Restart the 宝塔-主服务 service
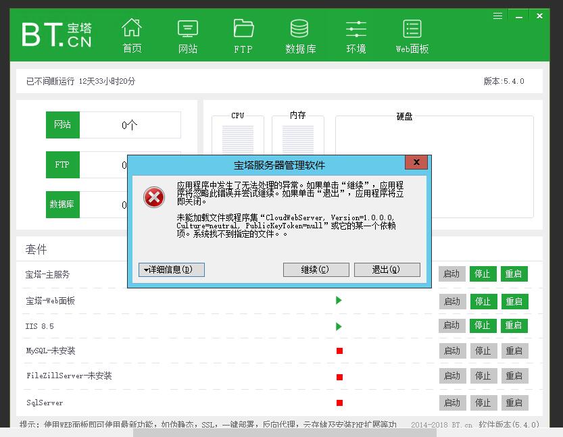 pos(514,274)
